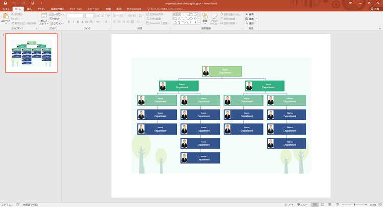This screenshot has height=207, width=383.
Task: Click the zoom slider in status bar
Action: click(356, 204)
